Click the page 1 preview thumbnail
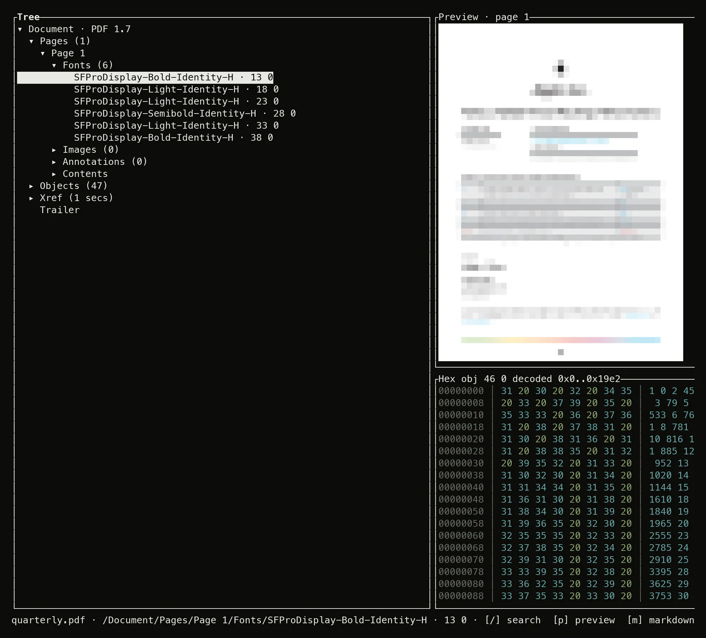This screenshot has height=638, width=706. (561, 192)
